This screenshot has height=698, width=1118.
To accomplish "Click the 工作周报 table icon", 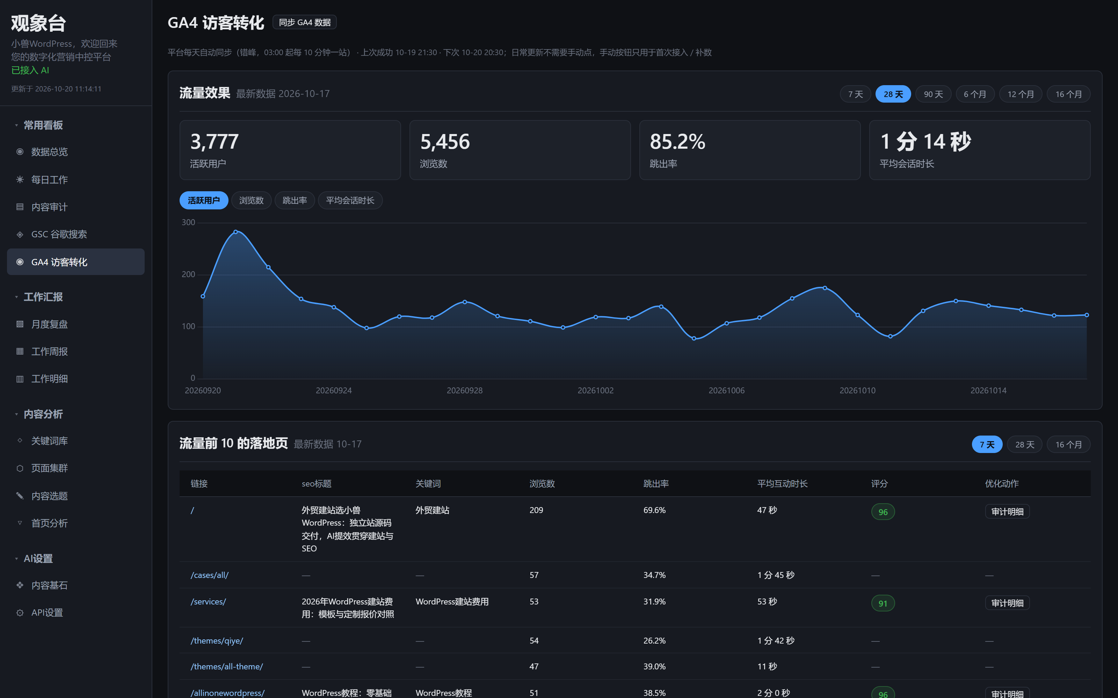I will [x=20, y=351].
